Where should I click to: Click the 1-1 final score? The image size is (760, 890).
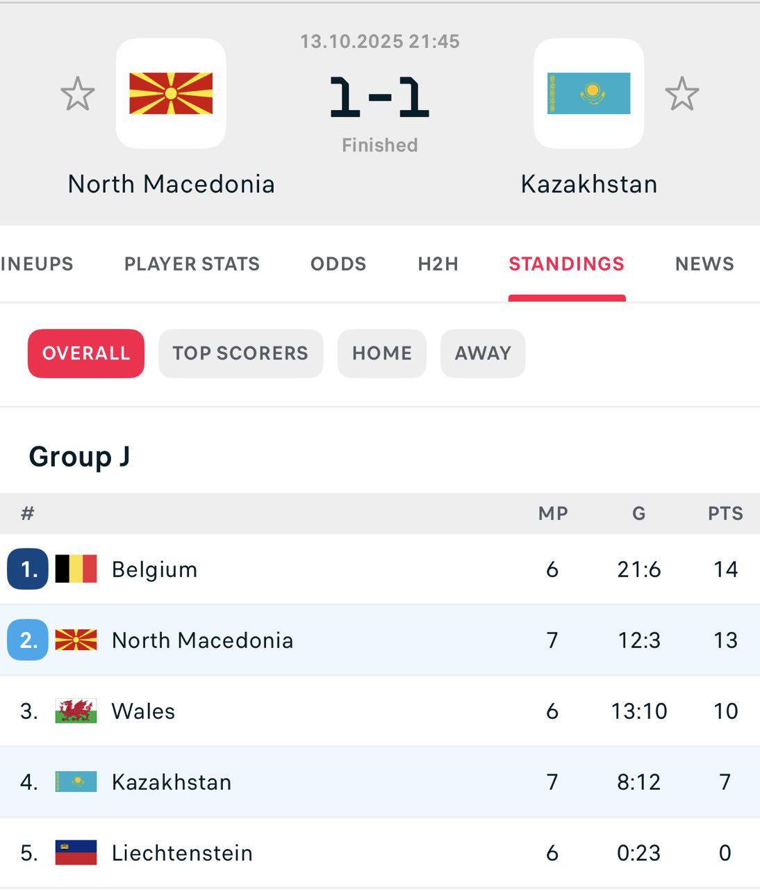click(x=379, y=97)
